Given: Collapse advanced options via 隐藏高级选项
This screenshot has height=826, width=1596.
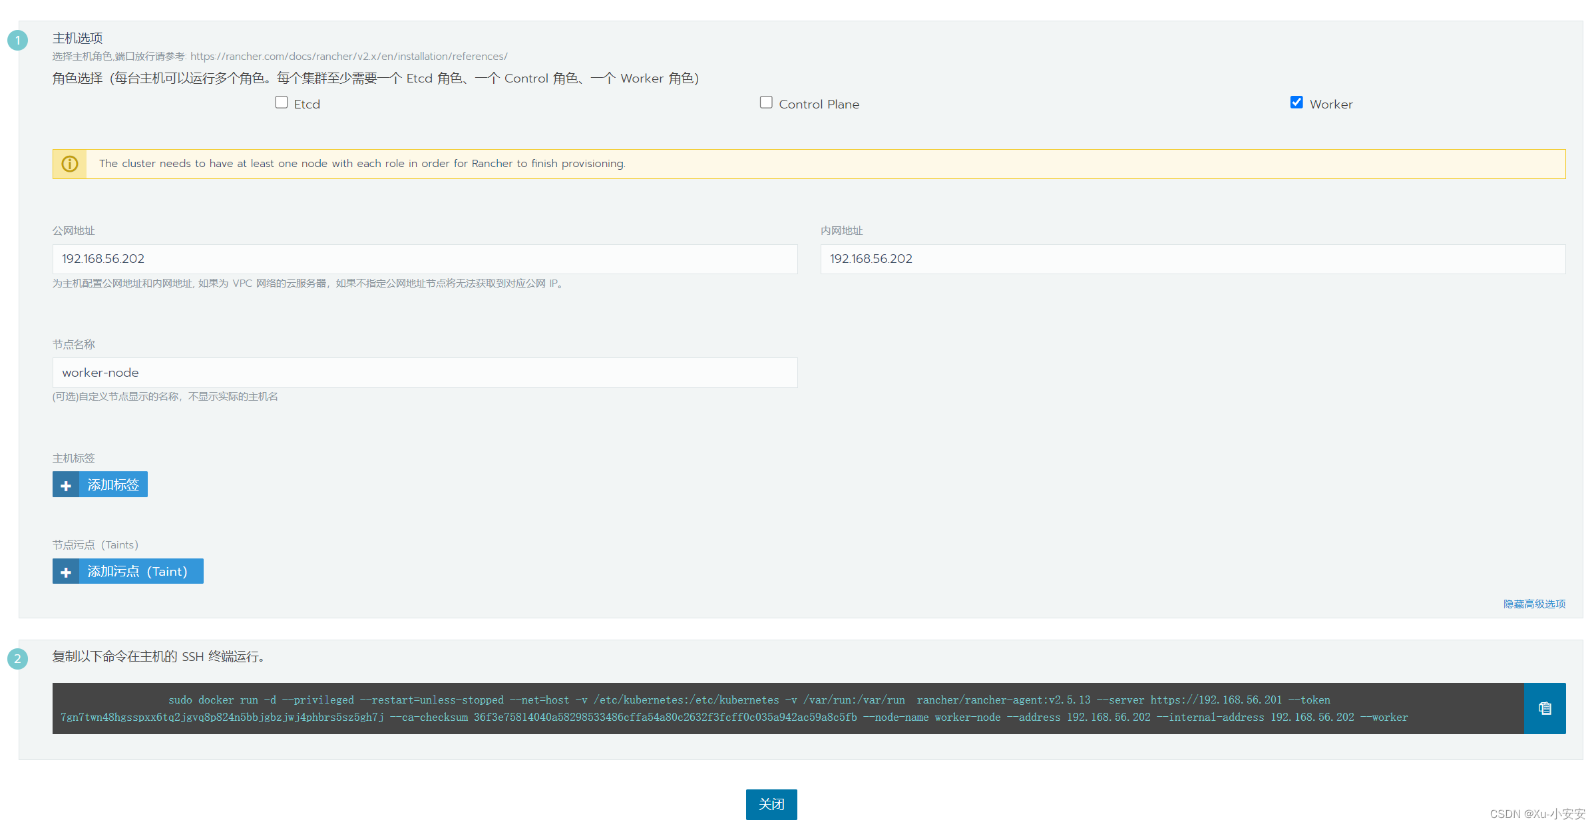Looking at the screenshot, I should point(1534,604).
